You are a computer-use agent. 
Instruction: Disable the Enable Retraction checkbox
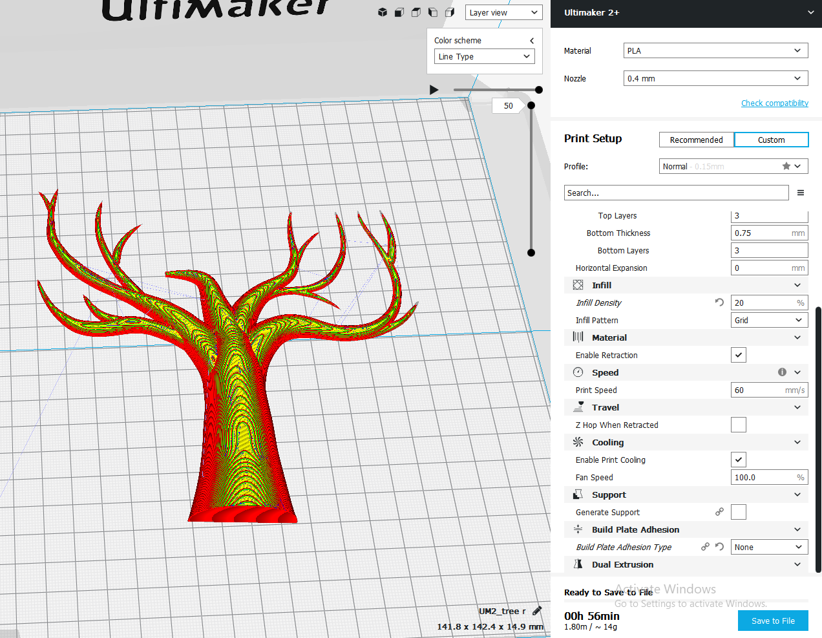click(x=739, y=355)
